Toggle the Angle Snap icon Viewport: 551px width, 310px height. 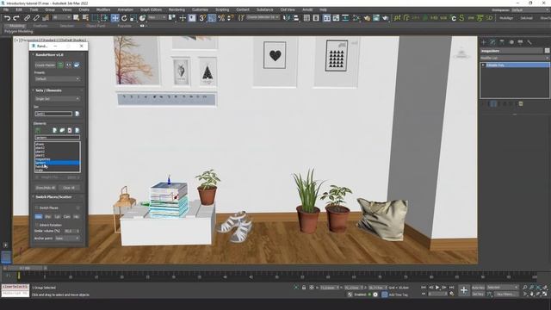(212, 18)
